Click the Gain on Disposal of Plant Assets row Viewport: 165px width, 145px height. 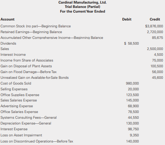click(x=82, y=66)
